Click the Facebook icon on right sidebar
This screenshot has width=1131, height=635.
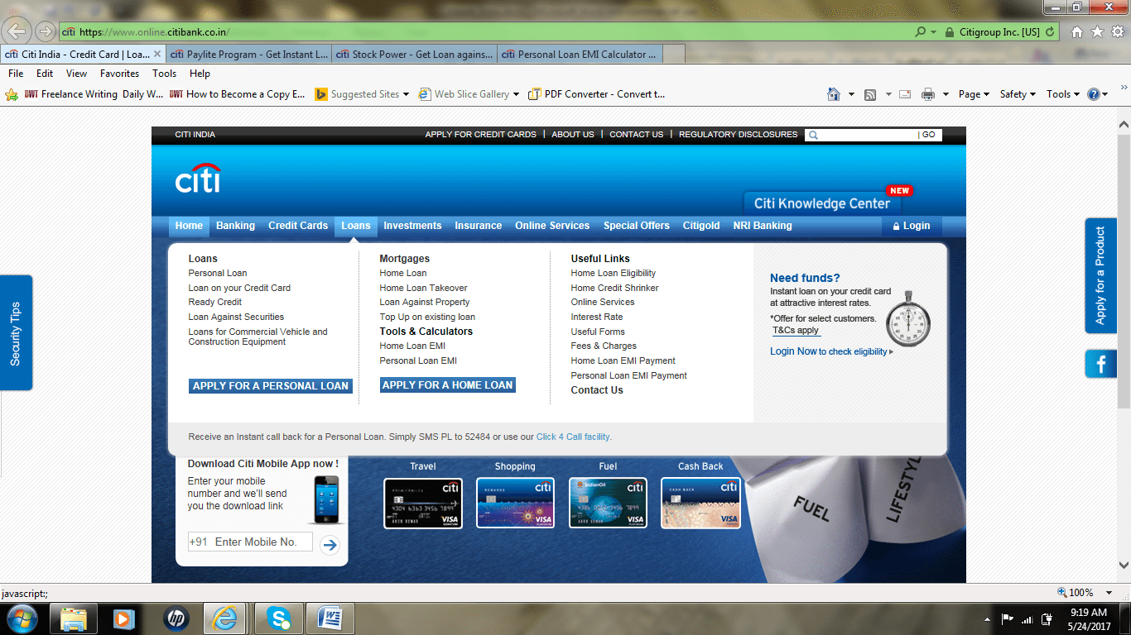click(1101, 365)
